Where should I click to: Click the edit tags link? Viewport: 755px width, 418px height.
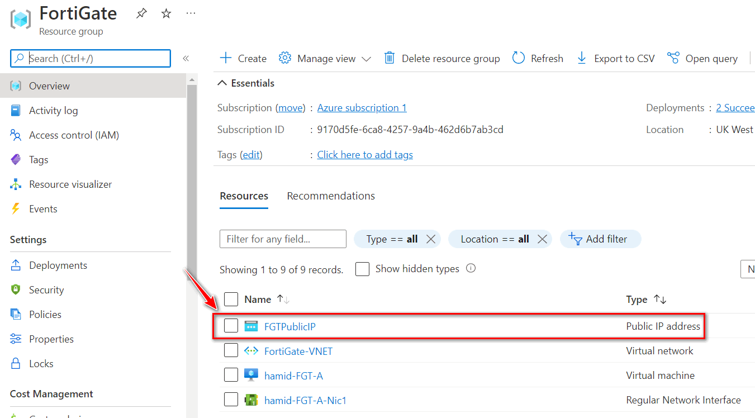coord(251,155)
